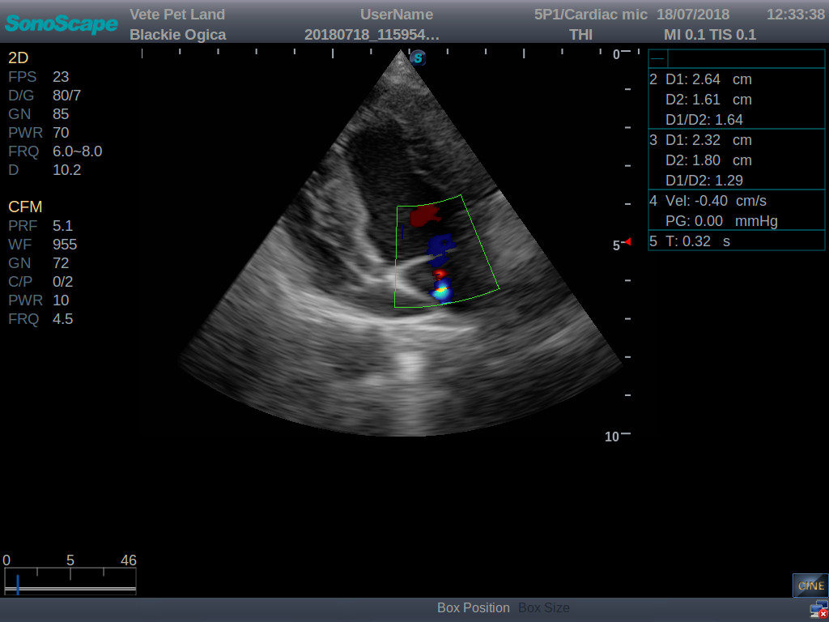The width and height of the screenshot is (829, 622).
Task: Click the patient name Blackie Ogica
Action: pos(177,35)
